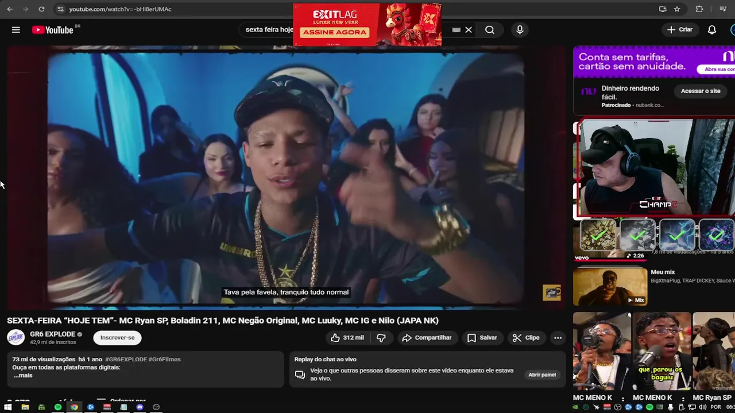Open File Explorer from the taskbar
This screenshot has height=413, width=735.
pyautogui.click(x=25, y=407)
